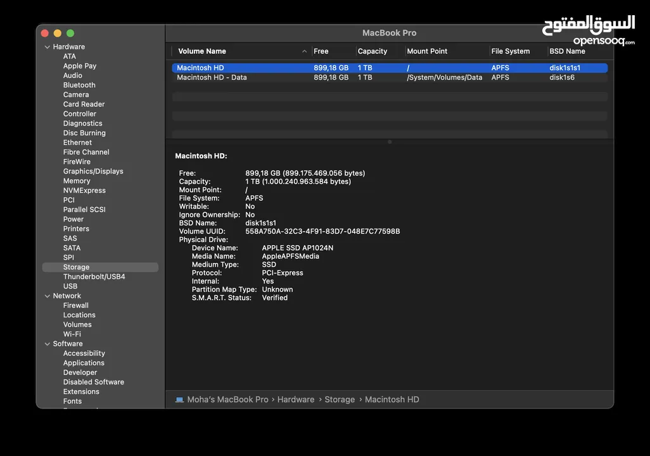
Task: Click the highlighted Storage sidebar item
Action: coord(100,267)
